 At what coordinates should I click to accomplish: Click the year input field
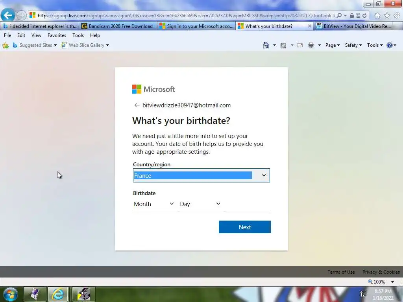(248, 204)
